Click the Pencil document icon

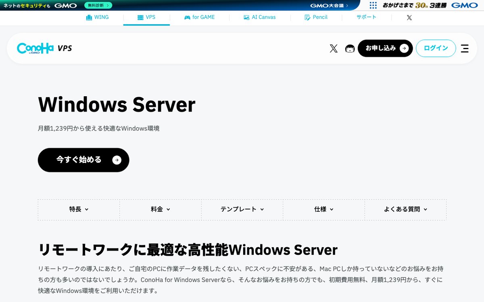(x=307, y=18)
